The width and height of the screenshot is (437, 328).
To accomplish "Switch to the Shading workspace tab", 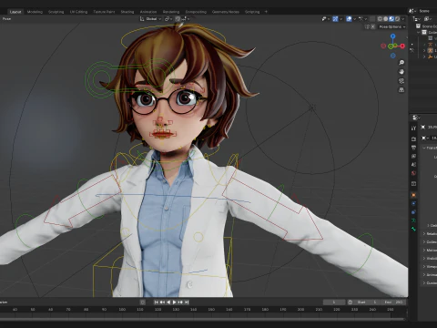I will pos(127,12).
